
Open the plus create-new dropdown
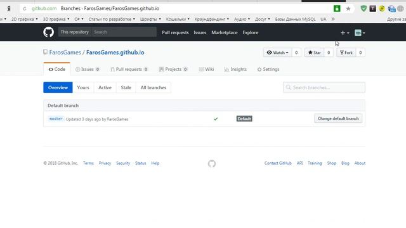pyautogui.click(x=345, y=33)
